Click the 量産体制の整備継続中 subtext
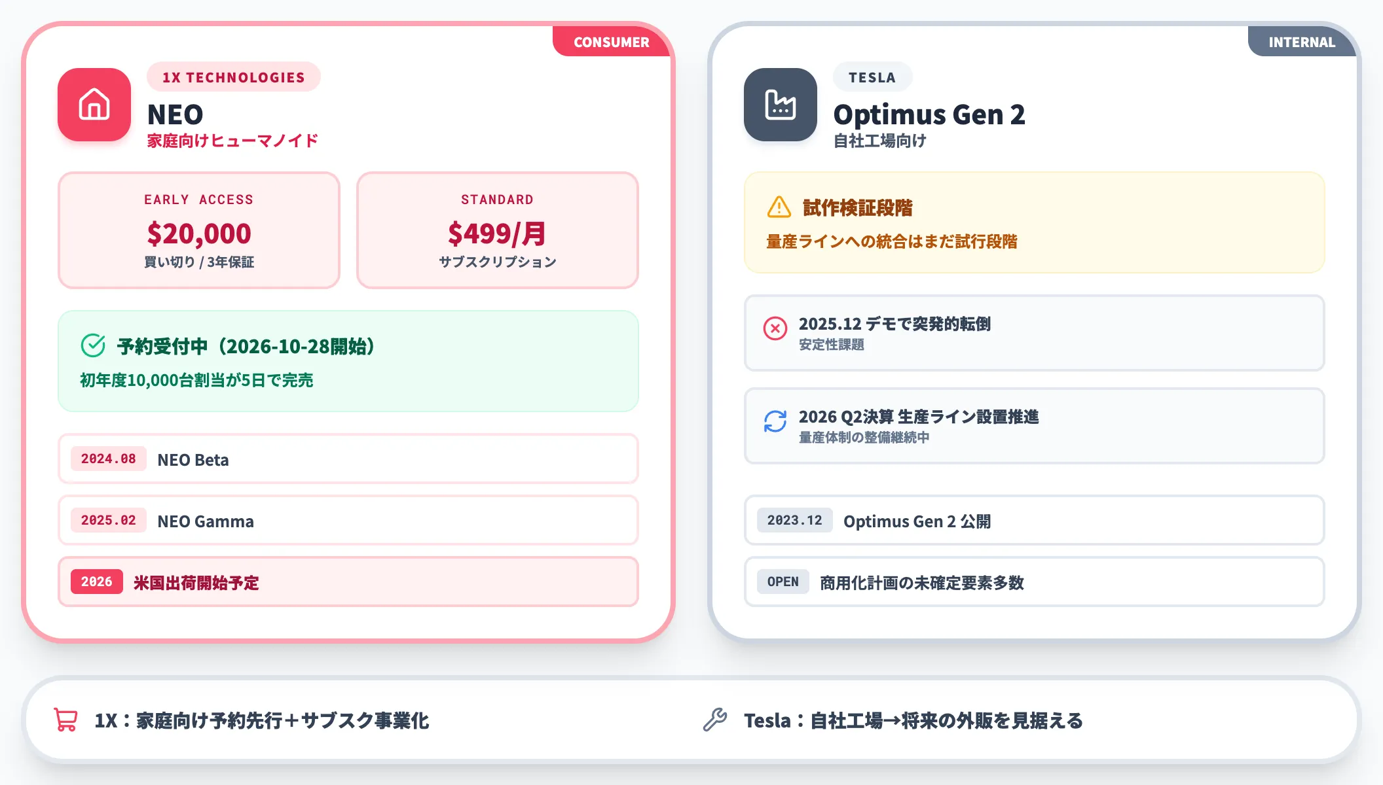The width and height of the screenshot is (1383, 785). click(864, 438)
